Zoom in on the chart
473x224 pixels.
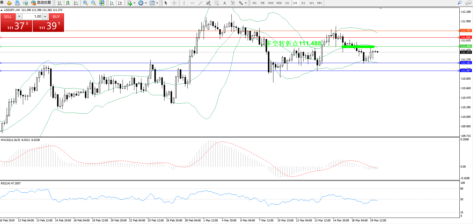85,3
